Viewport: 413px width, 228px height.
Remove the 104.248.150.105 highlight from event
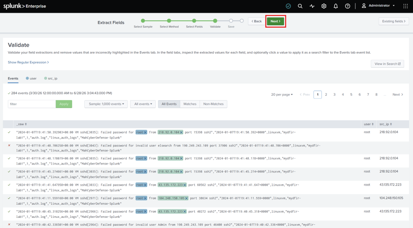click(x=186, y=198)
